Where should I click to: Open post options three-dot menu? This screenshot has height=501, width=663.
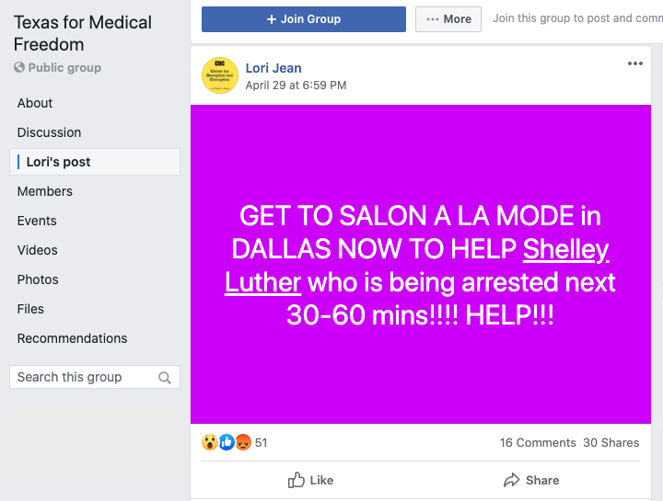point(634,63)
